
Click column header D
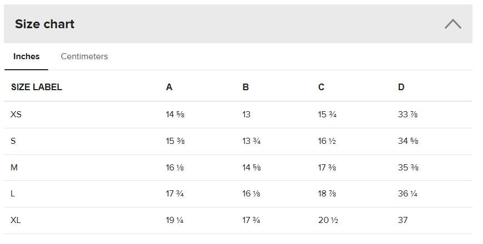(x=401, y=87)
